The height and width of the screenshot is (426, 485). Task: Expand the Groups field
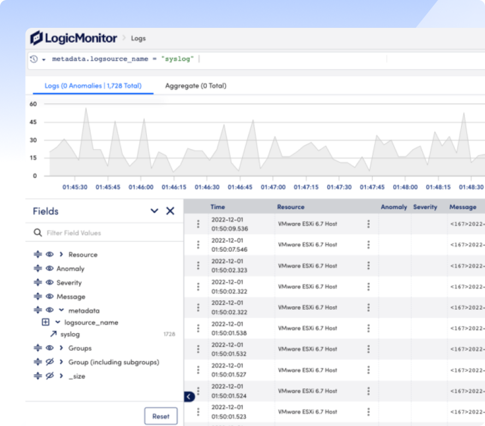[61, 348]
